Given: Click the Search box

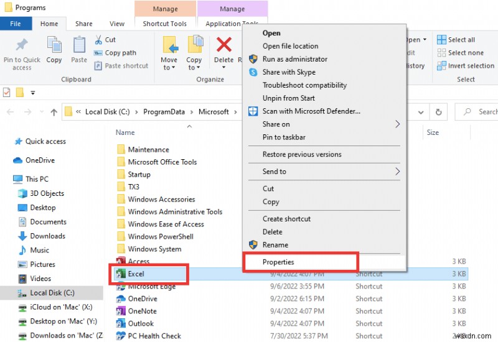Looking at the screenshot, I should pyautogui.click(x=476, y=112).
